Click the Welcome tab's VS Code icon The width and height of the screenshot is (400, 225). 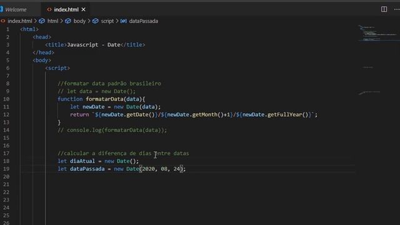pyautogui.click(x=1, y=9)
